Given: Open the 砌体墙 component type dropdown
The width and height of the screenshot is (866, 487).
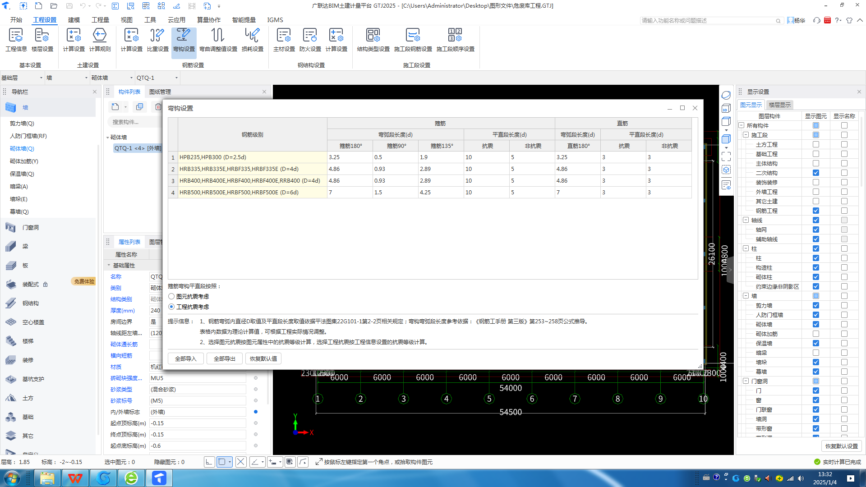Looking at the screenshot, I should pos(112,78).
